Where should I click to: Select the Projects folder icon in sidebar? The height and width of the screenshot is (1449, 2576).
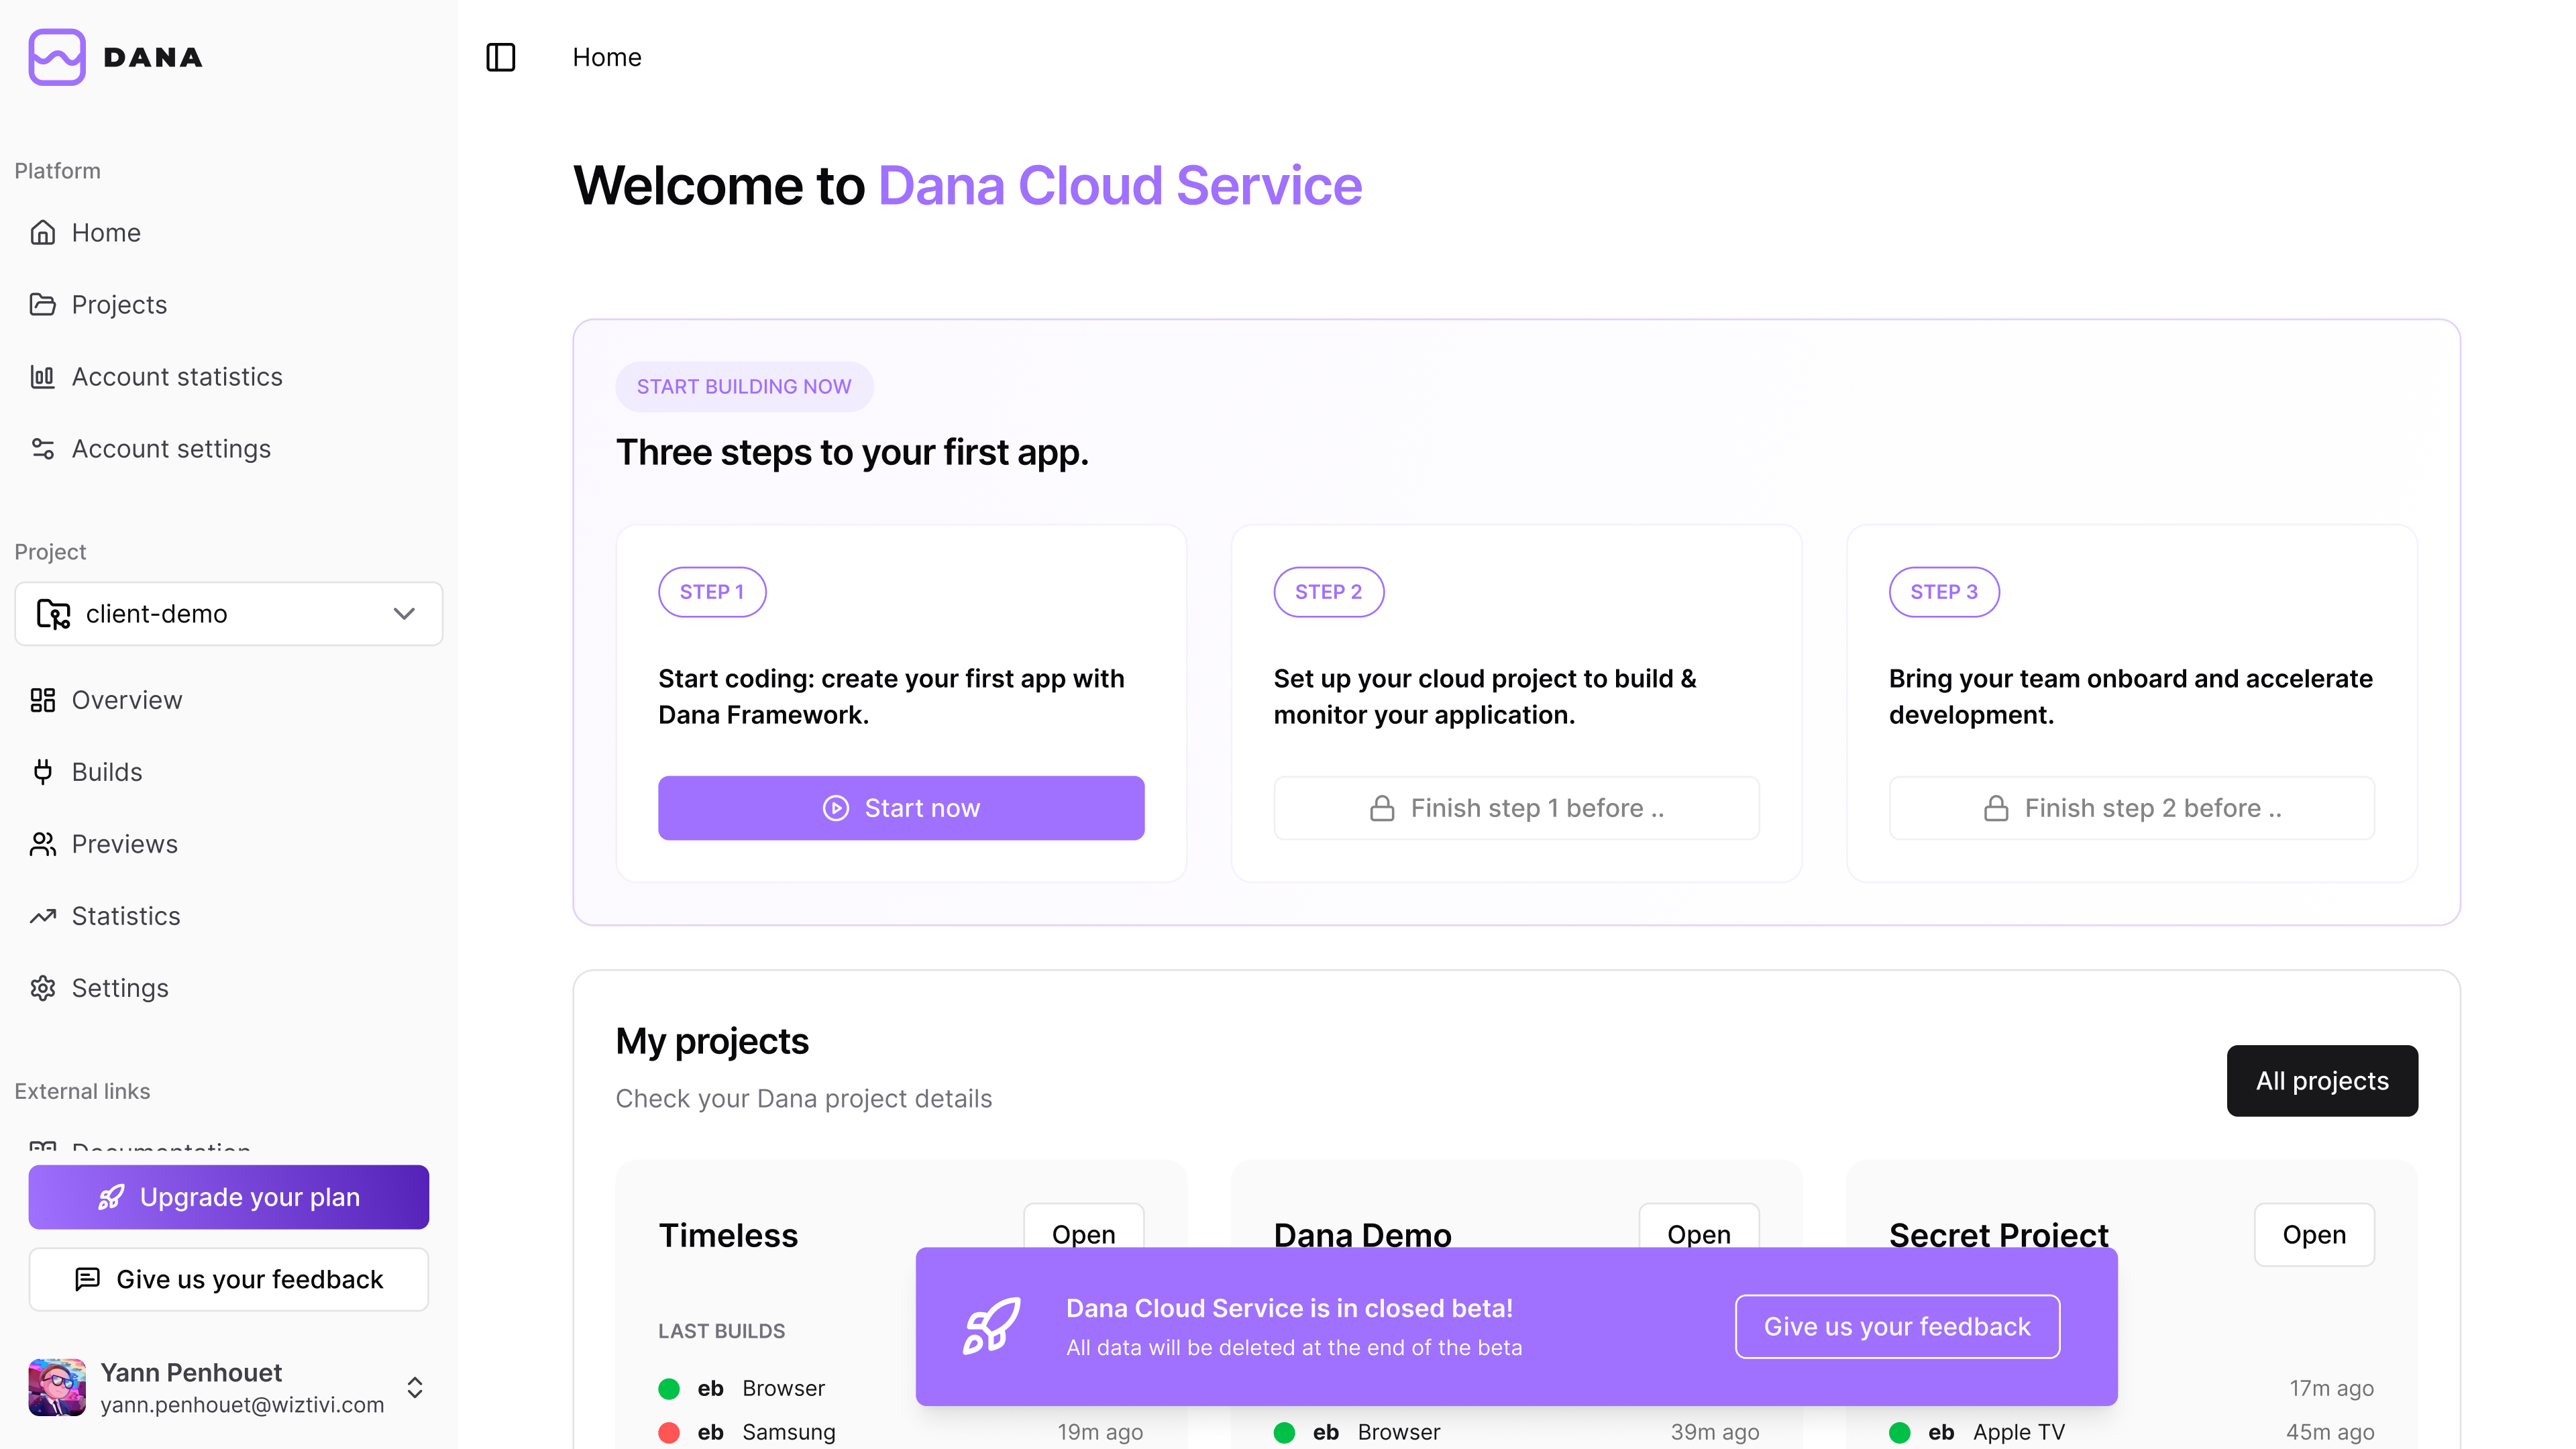click(44, 304)
